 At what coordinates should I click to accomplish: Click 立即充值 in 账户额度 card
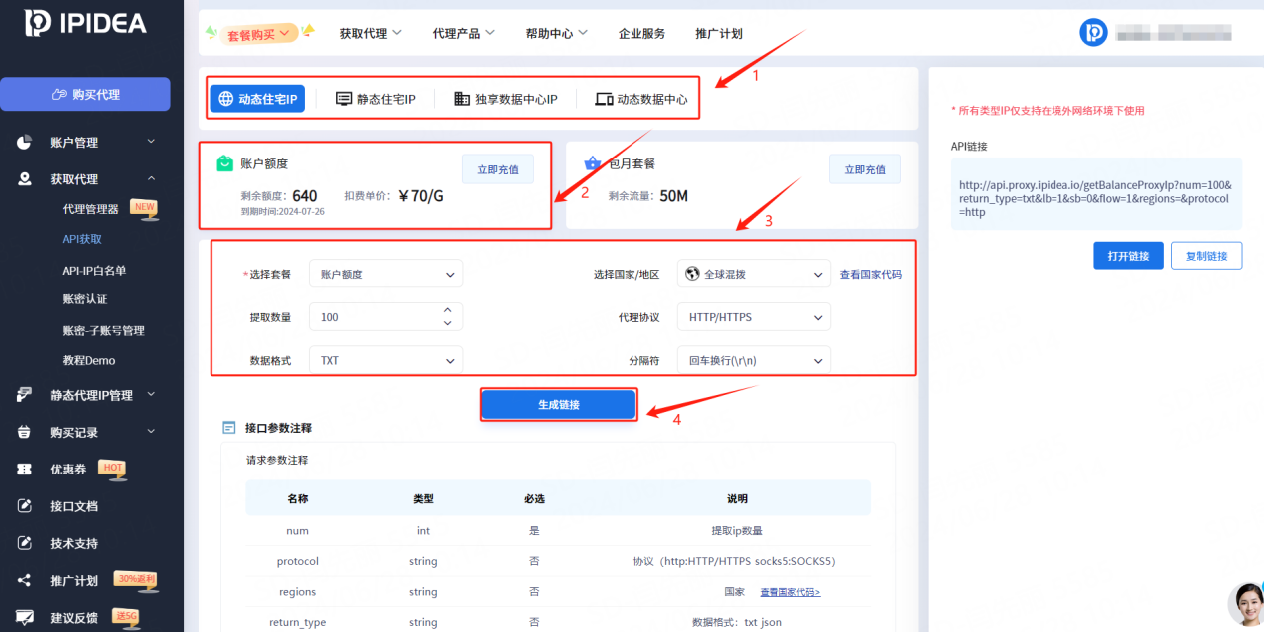point(497,169)
